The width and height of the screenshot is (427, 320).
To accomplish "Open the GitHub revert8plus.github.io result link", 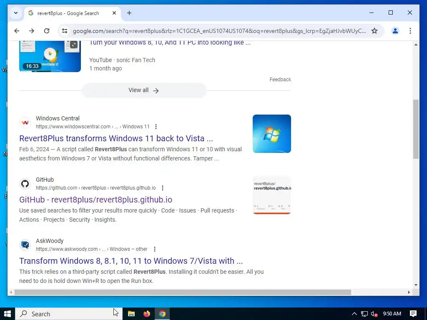I will point(95,200).
